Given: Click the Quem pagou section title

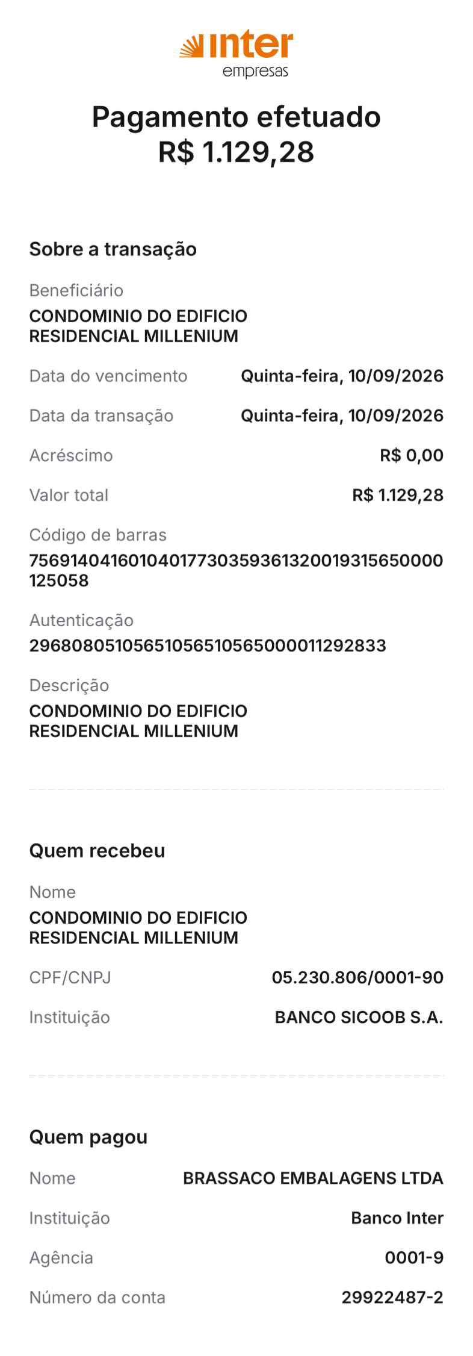Looking at the screenshot, I should tap(88, 1137).
